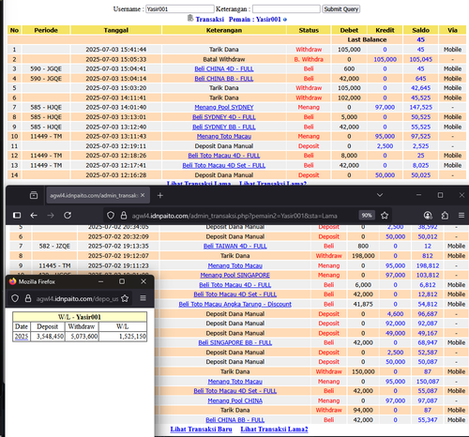This screenshot has height=437, width=469.
Task: Go back using the back arrow
Action: coord(34,216)
